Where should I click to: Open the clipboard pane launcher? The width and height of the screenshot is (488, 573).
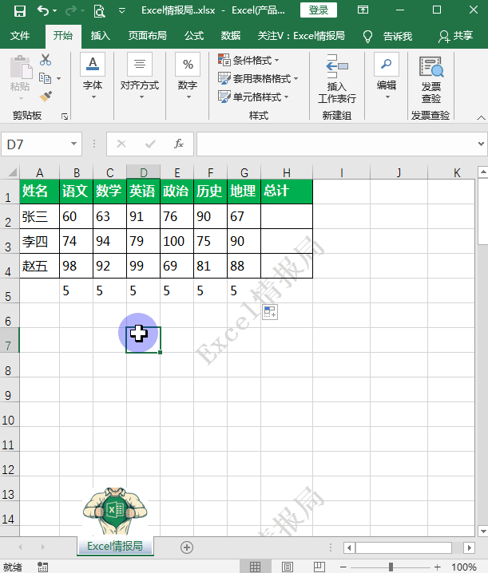pyautogui.click(x=65, y=117)
